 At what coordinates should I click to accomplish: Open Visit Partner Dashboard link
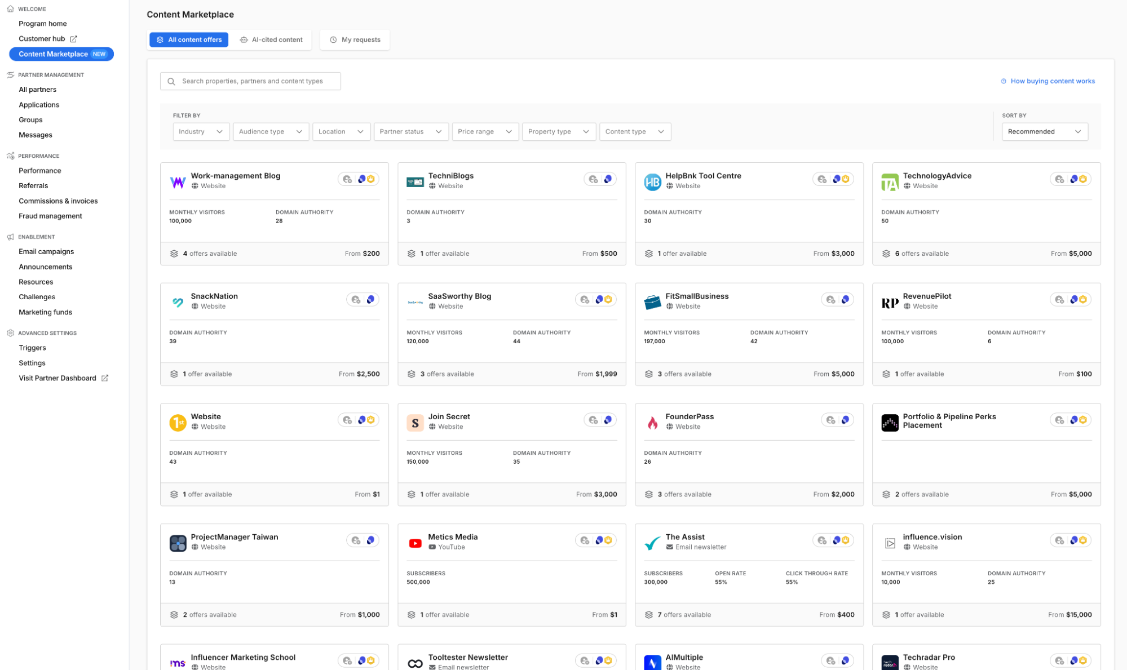coord(63,378)
